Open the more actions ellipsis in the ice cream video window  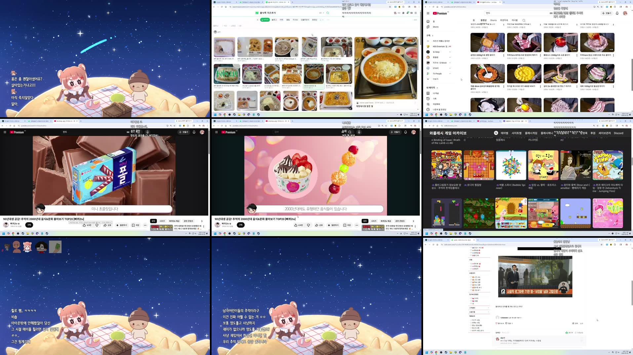357,225
